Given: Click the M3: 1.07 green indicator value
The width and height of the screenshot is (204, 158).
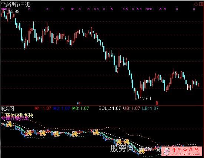Looking at the screenshot, I should pos(81,108).
